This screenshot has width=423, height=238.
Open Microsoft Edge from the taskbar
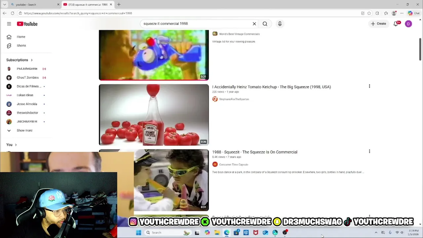[x=226, y=232]
